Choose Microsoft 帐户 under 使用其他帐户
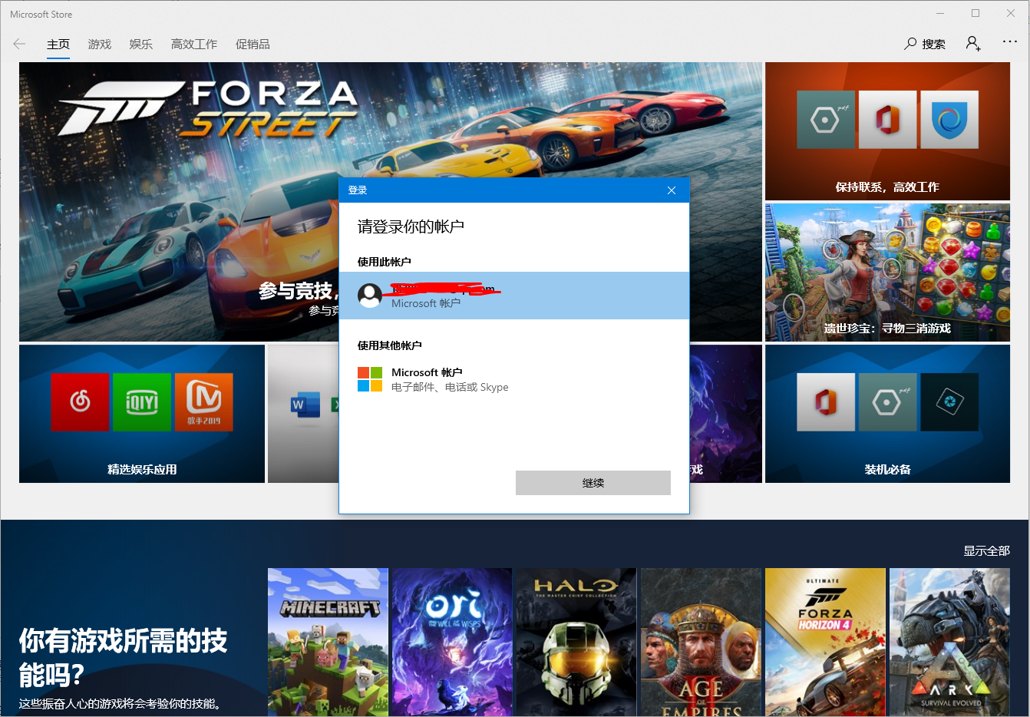 (x=514, y=379)
